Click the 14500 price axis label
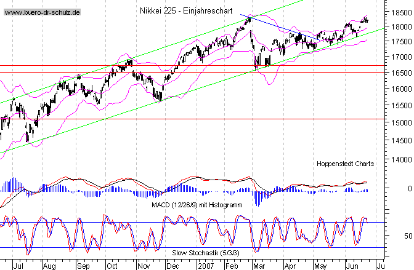This screenshot has width=414, height=270. 401,141
